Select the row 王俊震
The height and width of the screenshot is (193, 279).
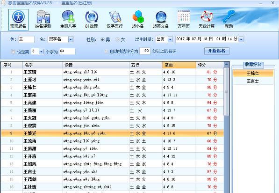pos(113,126)
